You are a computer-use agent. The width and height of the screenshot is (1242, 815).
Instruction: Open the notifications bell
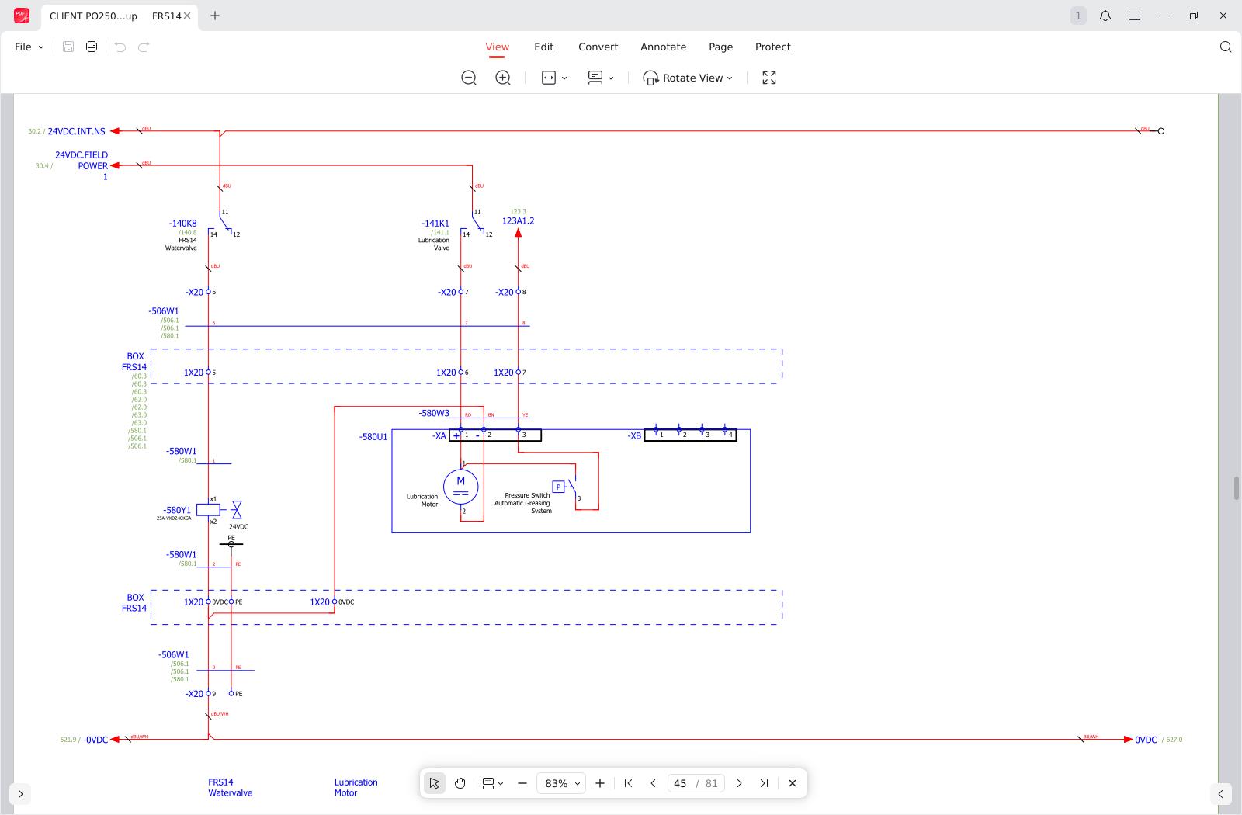click(x=1105, y=16)
